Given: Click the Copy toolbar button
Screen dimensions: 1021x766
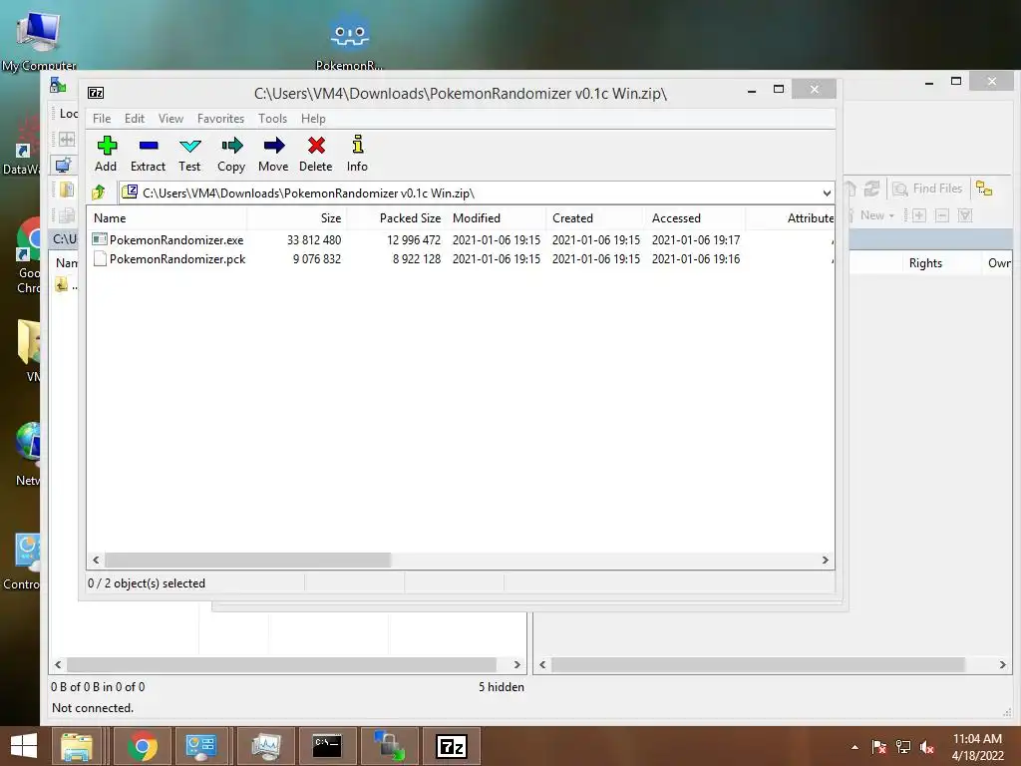Looking at the screenshot, I should [x=231, y=154].
